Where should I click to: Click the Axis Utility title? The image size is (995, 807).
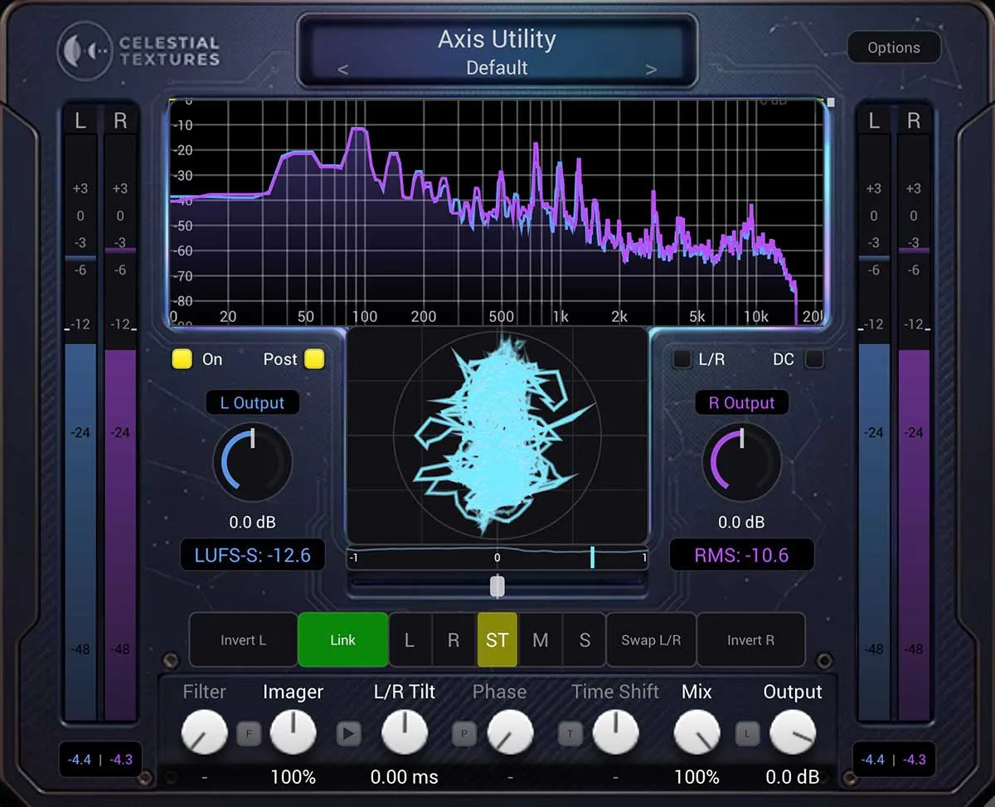(x=497, y=39)
